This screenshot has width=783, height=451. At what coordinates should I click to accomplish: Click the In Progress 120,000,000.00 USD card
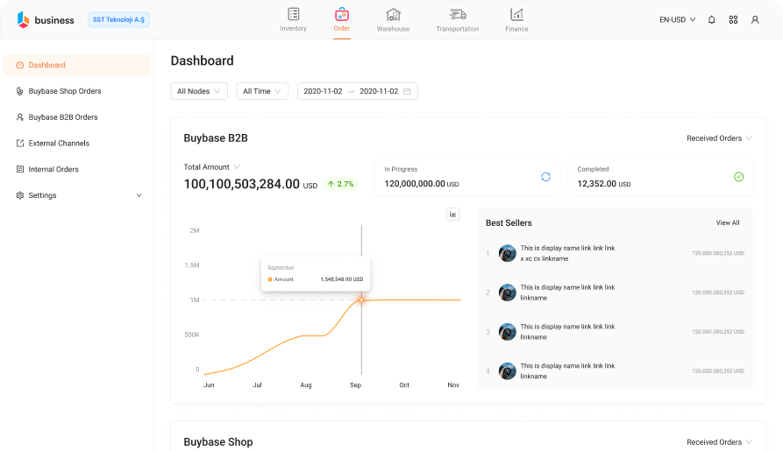[x=468, y=177]
